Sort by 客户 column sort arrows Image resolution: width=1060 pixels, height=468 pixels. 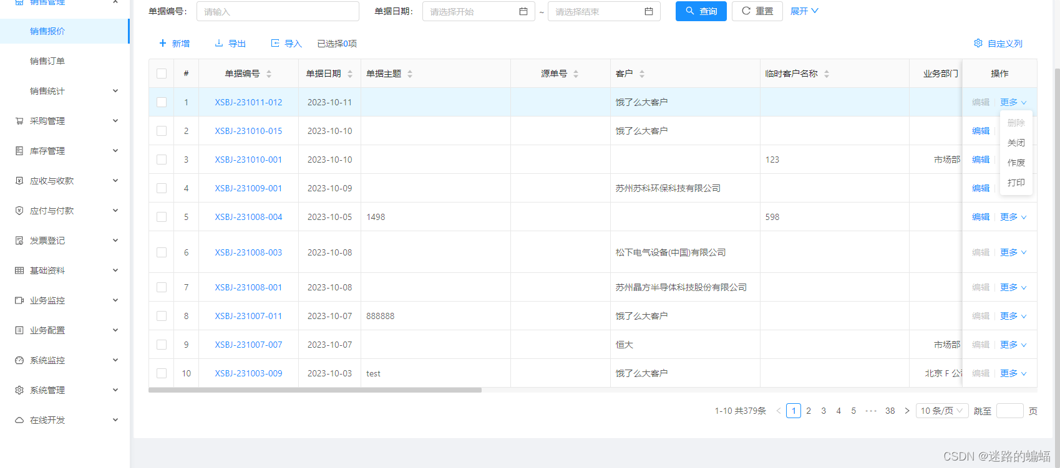click(x=642, y=74)
